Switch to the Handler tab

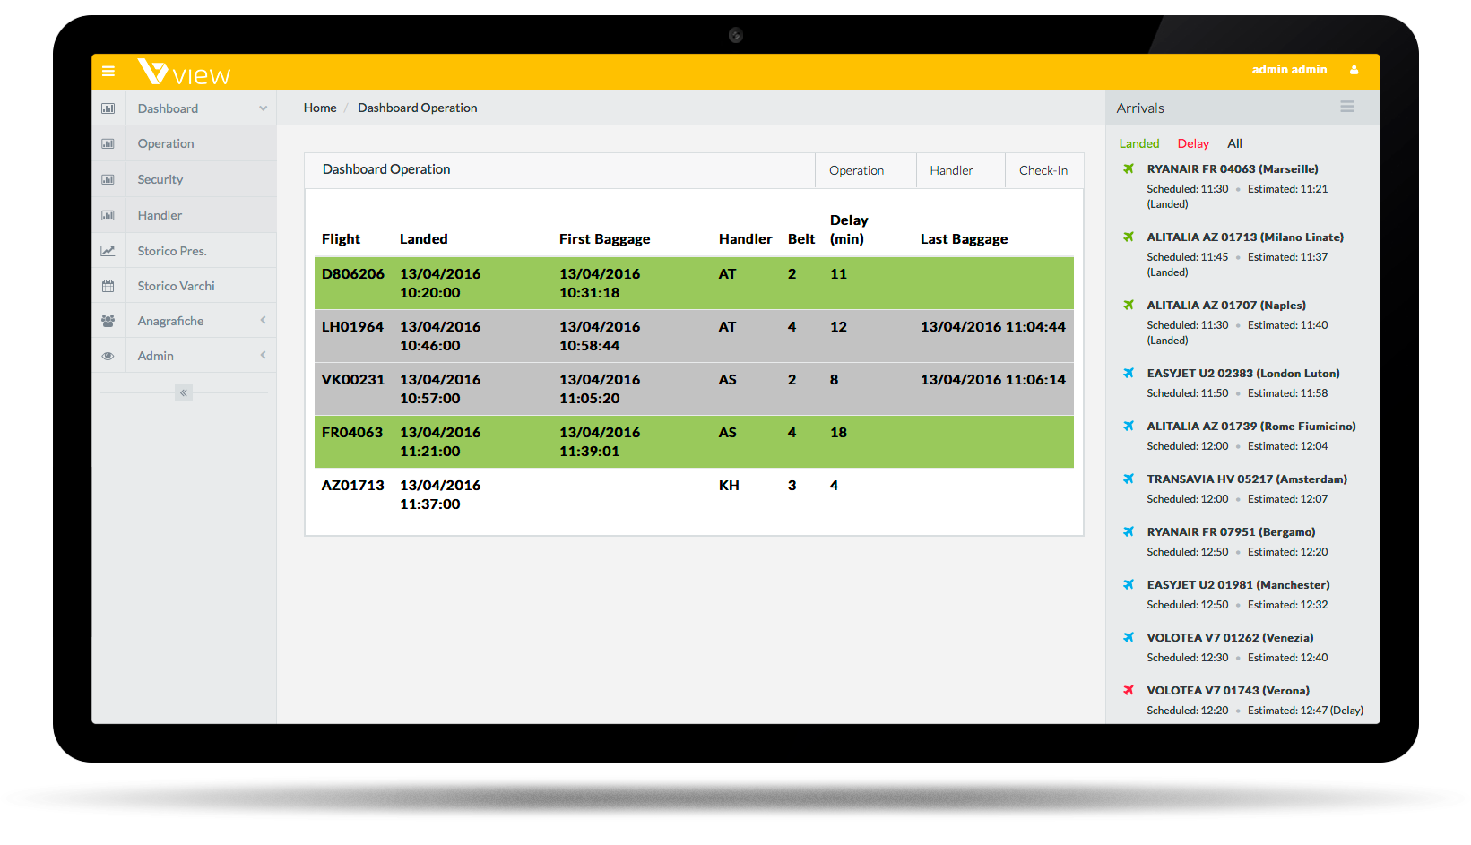pos(951,170)
